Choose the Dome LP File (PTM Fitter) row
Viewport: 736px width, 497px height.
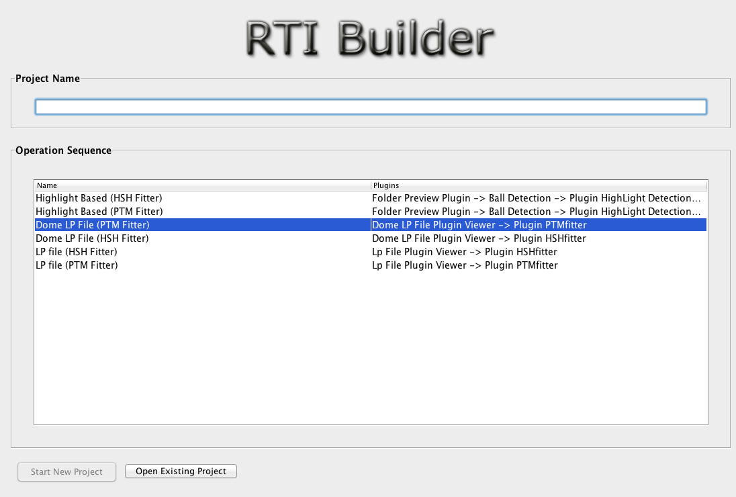[93, 225]
